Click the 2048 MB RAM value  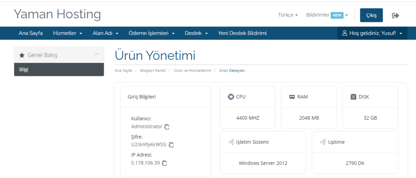click(309, 118)
